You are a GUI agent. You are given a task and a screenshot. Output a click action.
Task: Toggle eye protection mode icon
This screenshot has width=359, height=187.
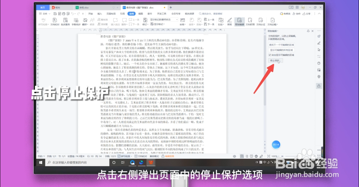234,156
